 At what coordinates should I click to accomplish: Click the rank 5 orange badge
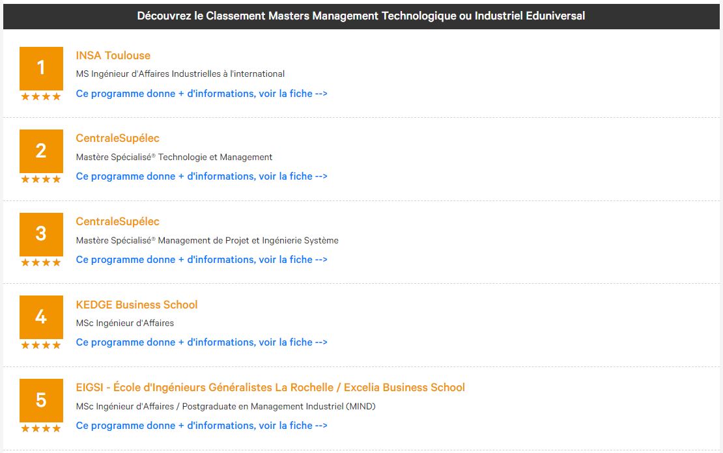(x=41, y=400)
